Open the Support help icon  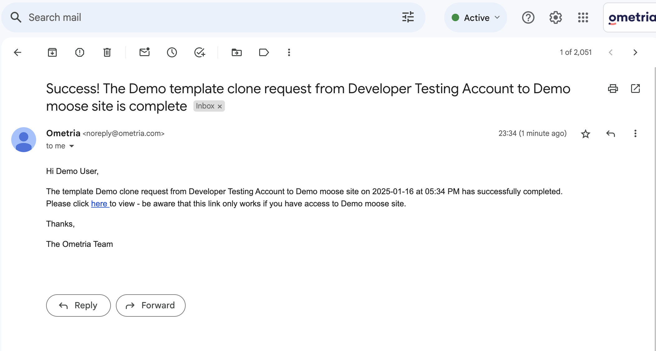pos(528,18)
